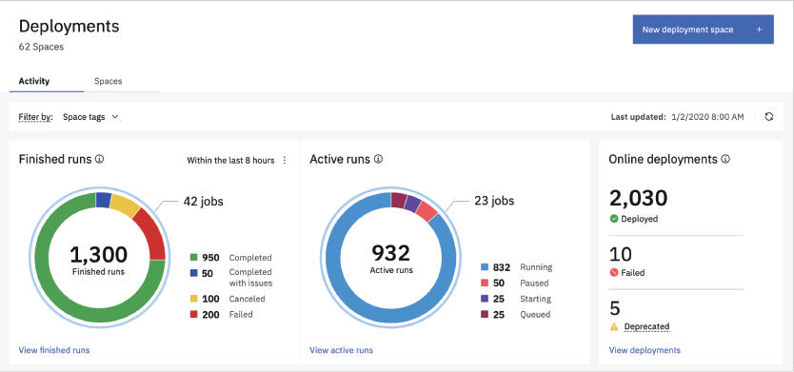794x372 pixels.
Task: Expand the Space tags filter dropdown
Action: pyautogui.click(x=90, y=117)
